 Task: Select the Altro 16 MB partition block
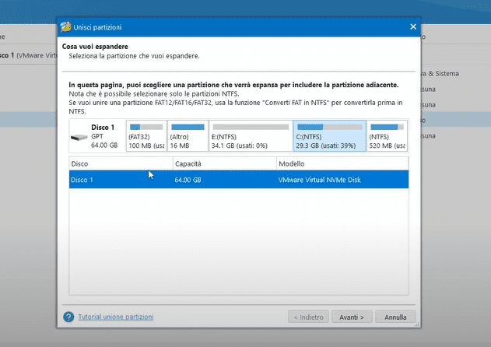pyautogui.click(x=187, y=135)
